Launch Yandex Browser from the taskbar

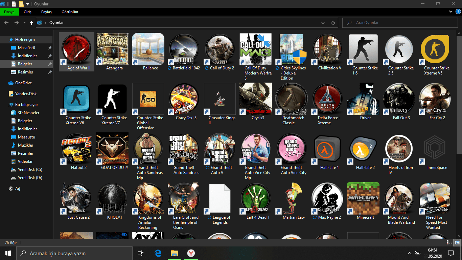pyautogui.click(x=191, y=253)
